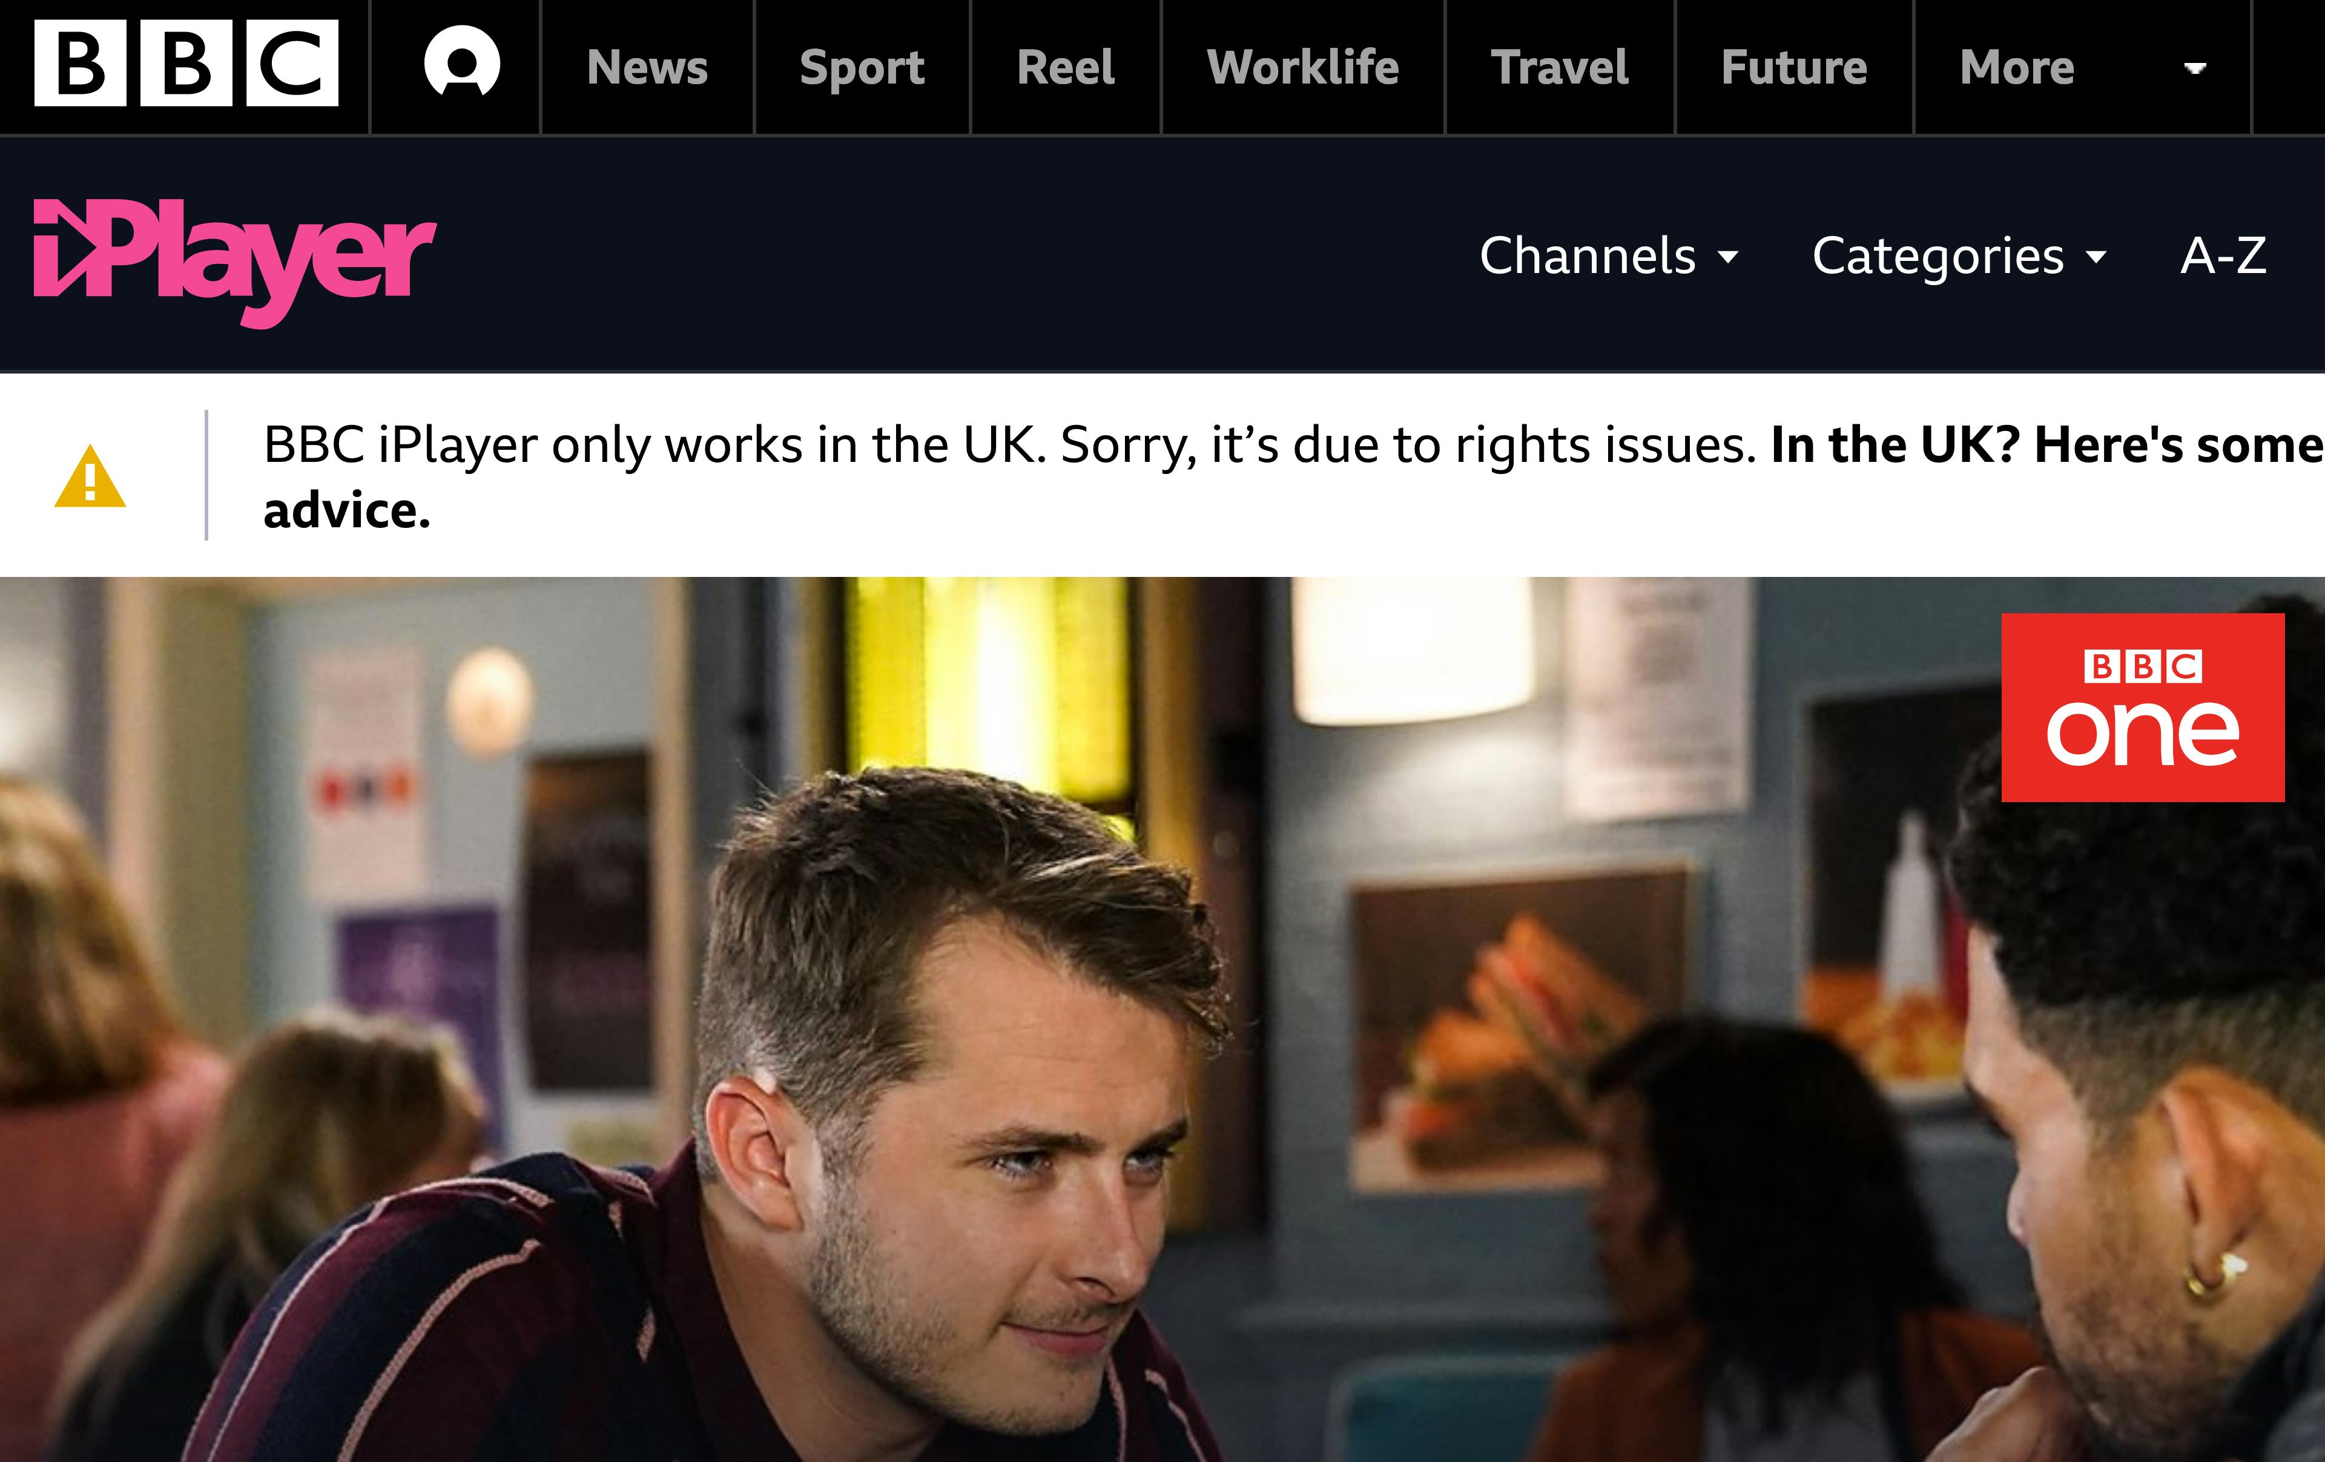Follow the 'In the UK? Here's some advice' link

pyautogui.click(x=1294, y=477)
